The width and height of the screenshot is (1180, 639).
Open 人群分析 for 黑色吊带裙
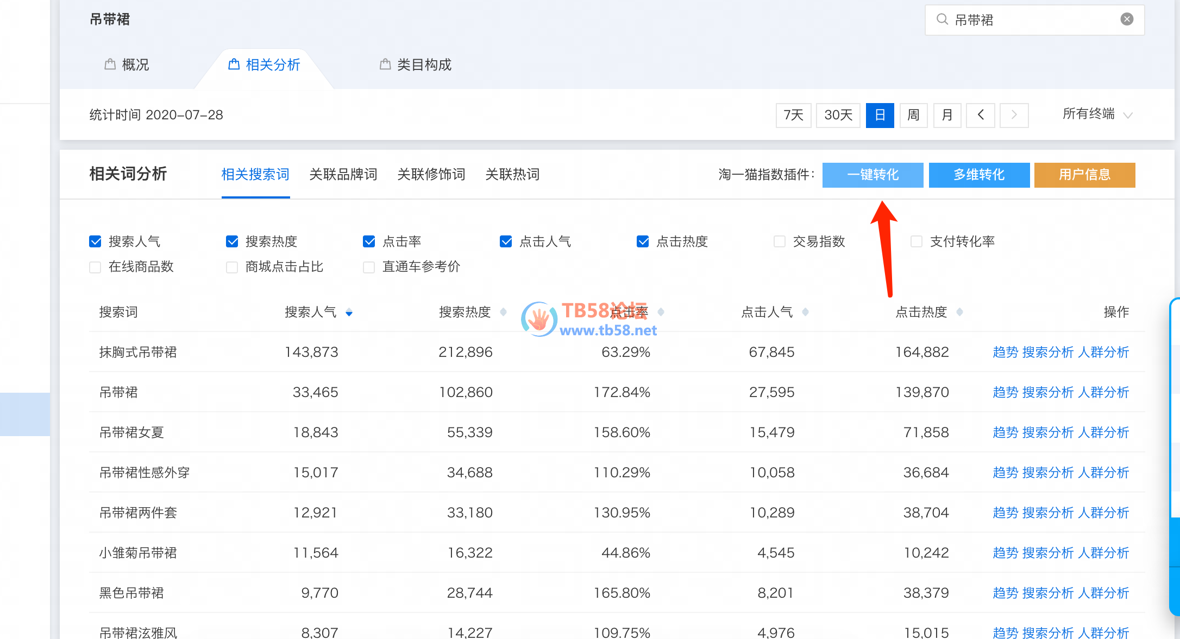point(1103,593)
